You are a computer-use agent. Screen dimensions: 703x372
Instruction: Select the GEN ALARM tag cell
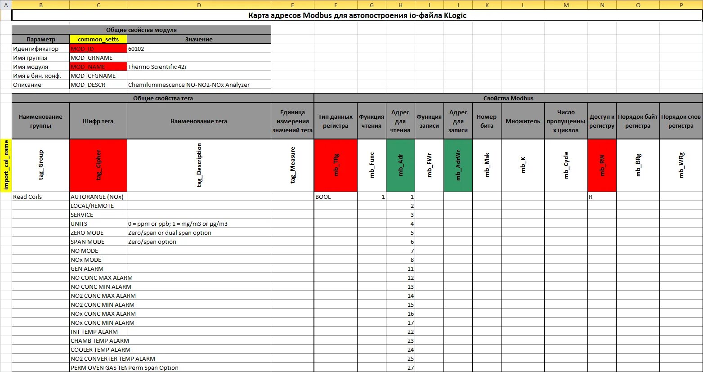click(99, 269)
